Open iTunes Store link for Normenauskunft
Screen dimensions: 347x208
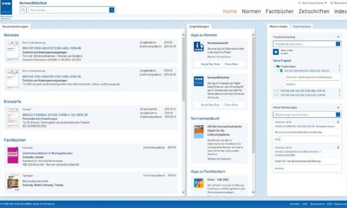point(231,64)
